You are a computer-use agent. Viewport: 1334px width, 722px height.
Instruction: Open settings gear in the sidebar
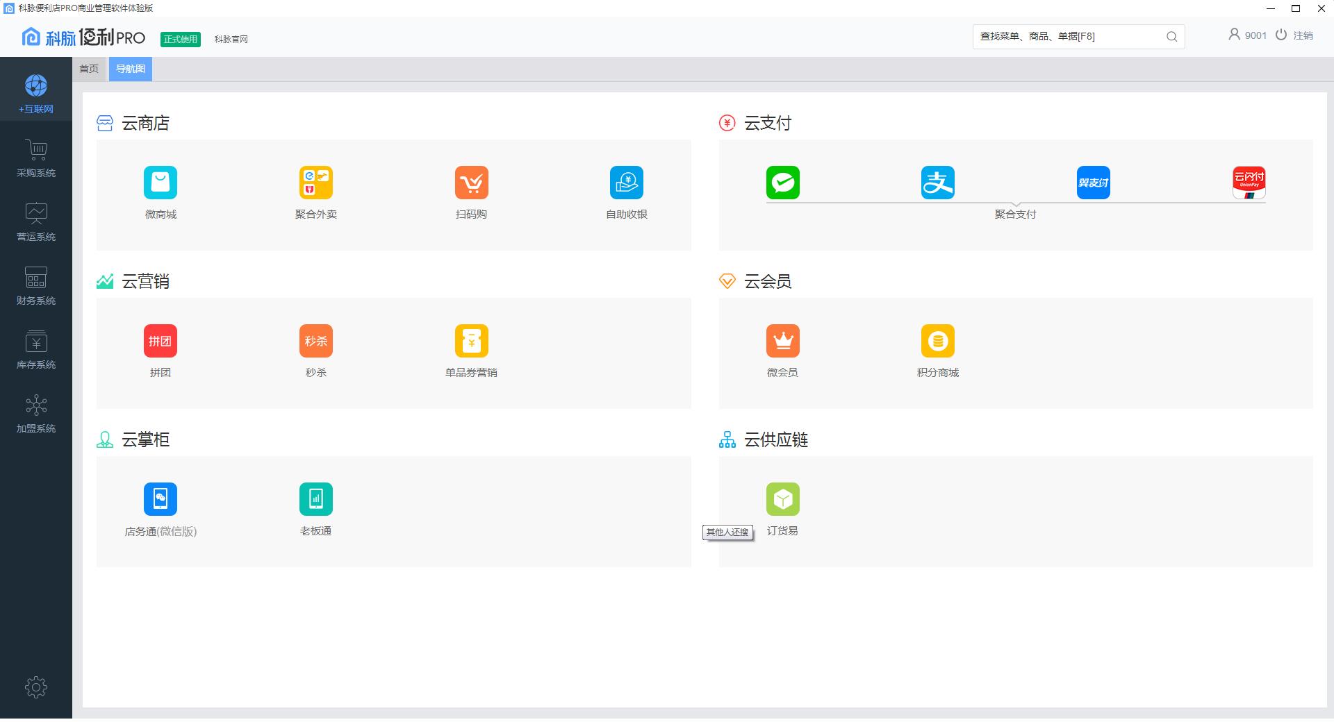point(36,687)
